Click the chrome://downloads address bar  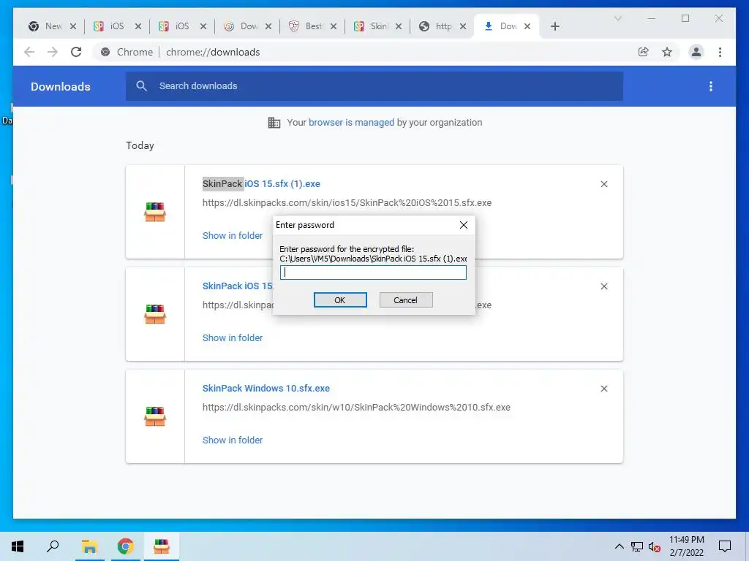(x=213, y=52)
